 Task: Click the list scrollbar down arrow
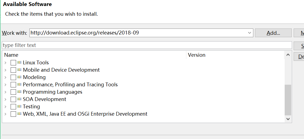288,119
